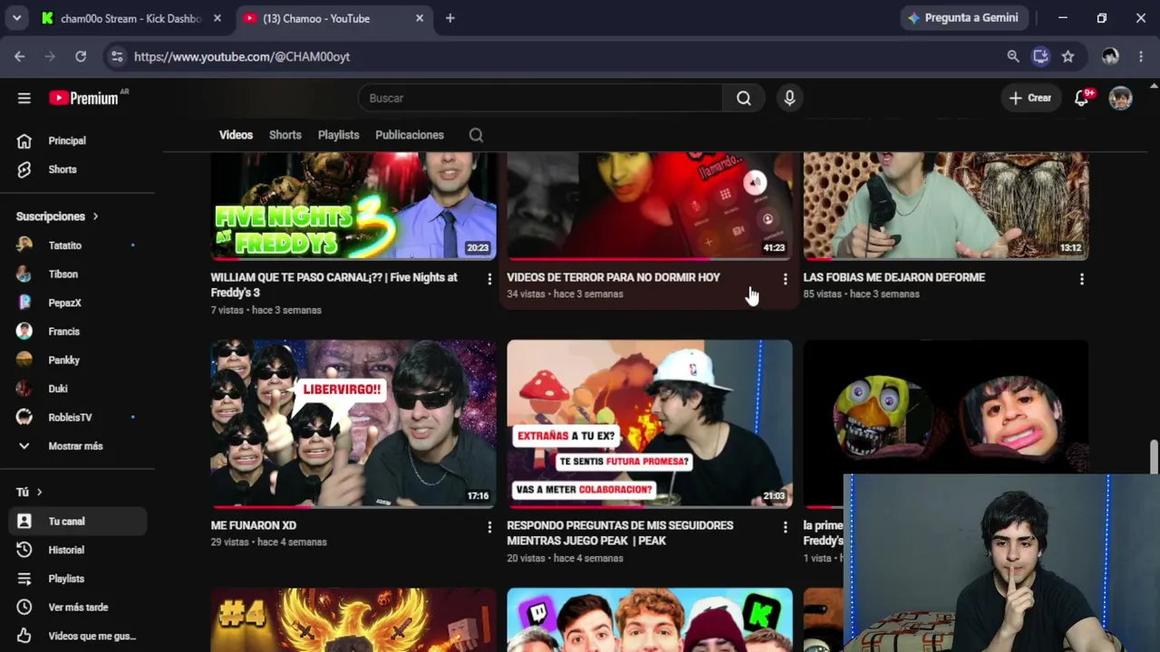The width and height of the screenshot is (1160, 652).
Task: Open the Chrome profile avatar
Action: (1110, 56)
